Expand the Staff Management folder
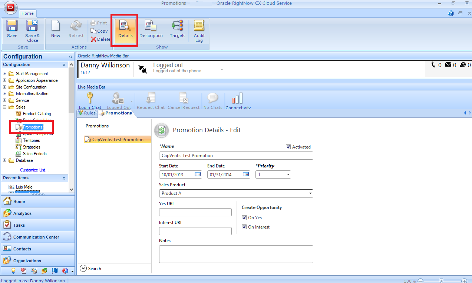Screen dimensions: 472x283 5,74
